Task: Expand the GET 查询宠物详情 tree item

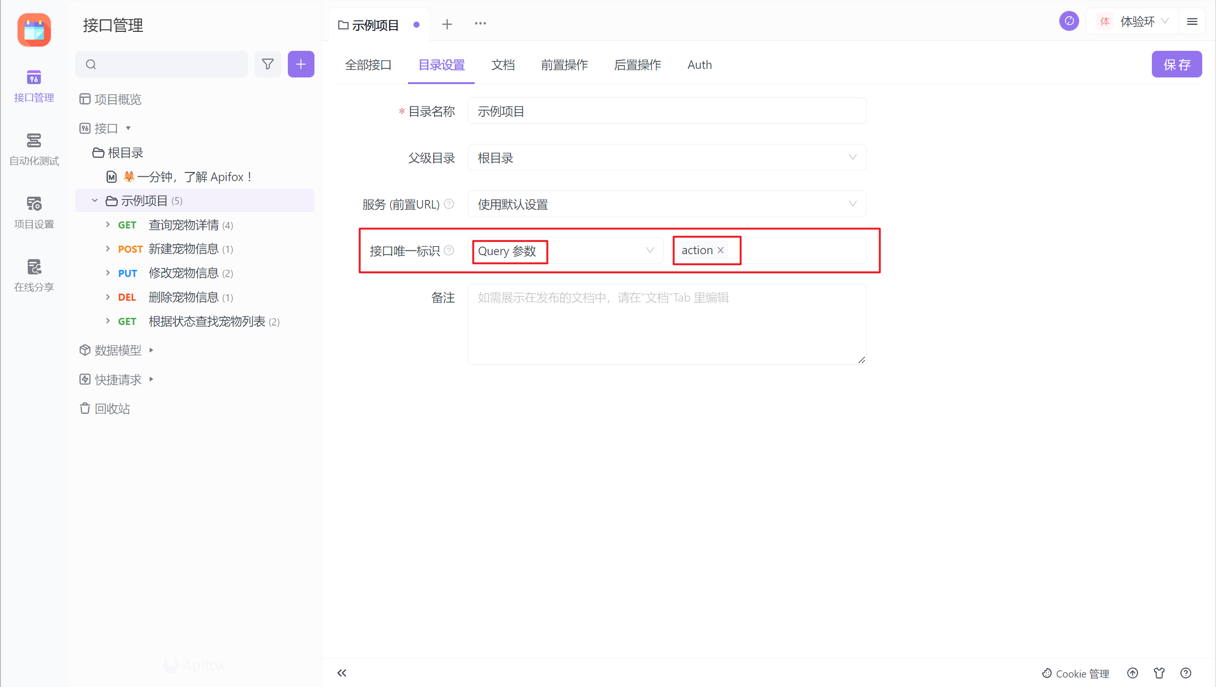Action: click(107, 225)
